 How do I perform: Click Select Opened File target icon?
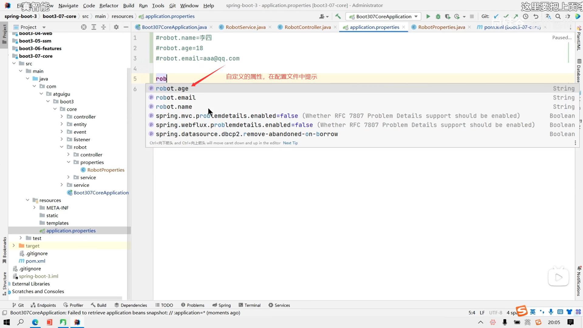84,27
